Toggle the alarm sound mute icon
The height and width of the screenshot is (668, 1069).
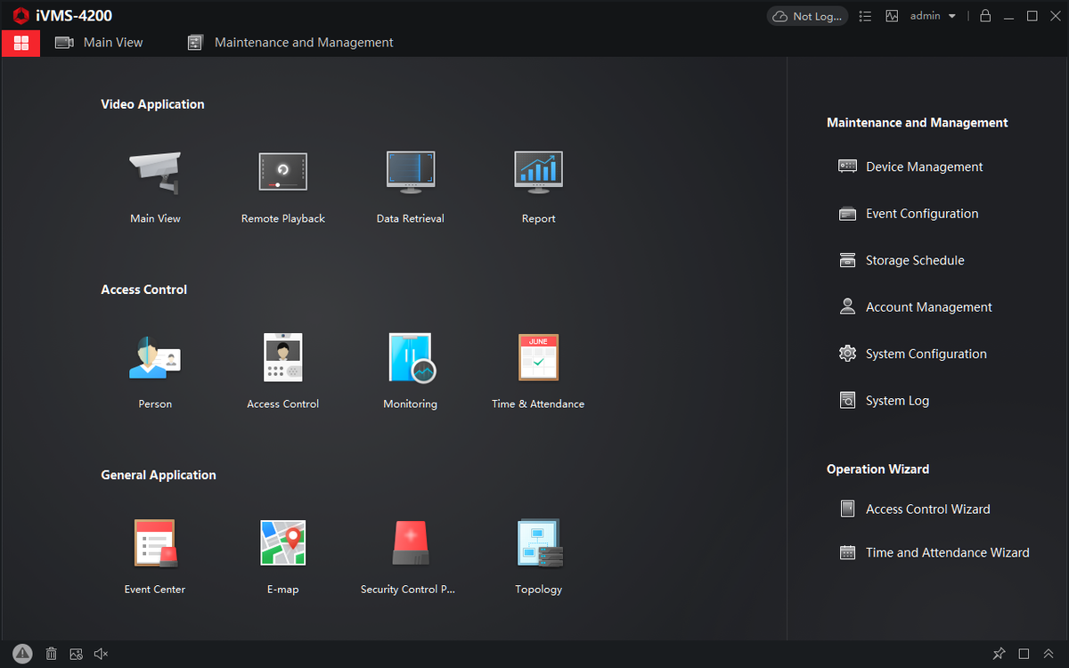pyautogui.click(x=102, y=654)
